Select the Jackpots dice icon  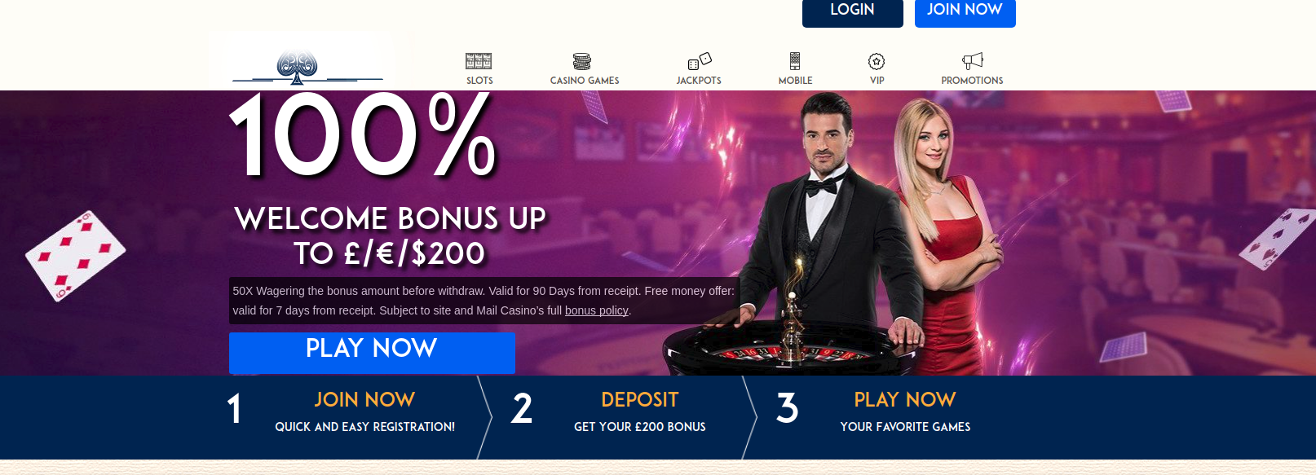(700, 61)
